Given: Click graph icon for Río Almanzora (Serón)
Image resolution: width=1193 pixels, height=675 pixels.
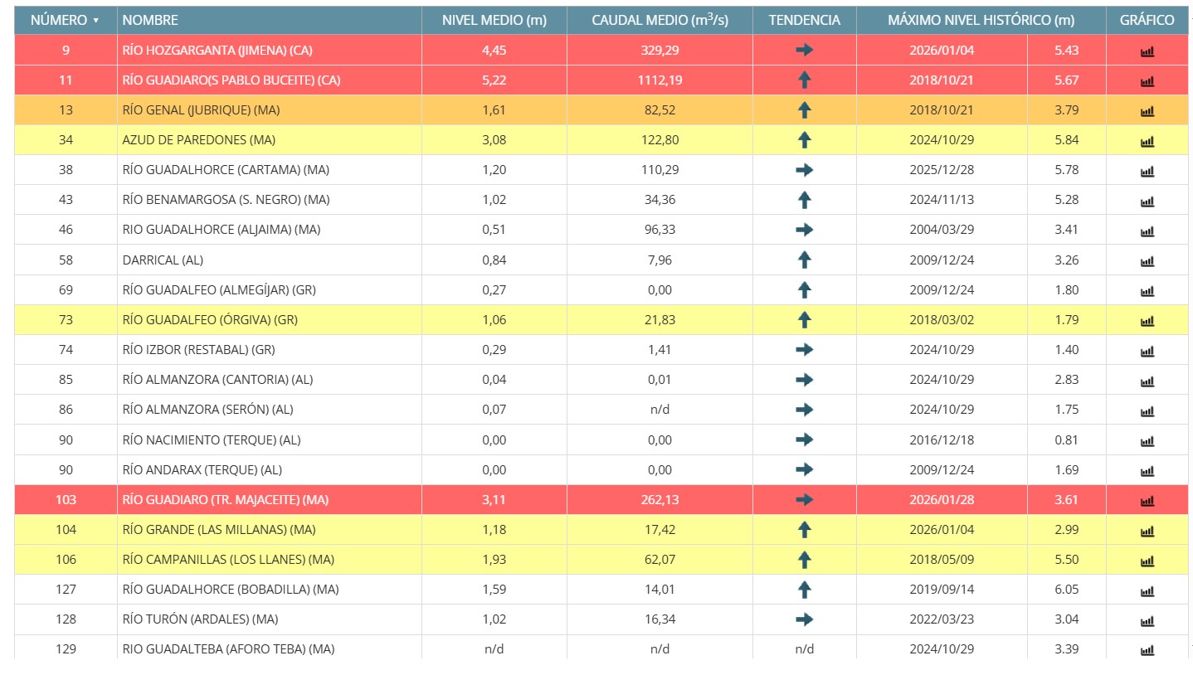Looking at the screenshot, I should point(1147,410).
